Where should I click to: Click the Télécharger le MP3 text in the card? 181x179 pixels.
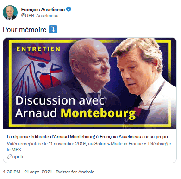coord(89,146)
